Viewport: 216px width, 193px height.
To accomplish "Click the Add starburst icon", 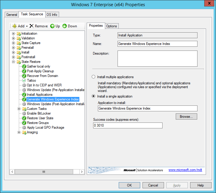I will (14, 26).
